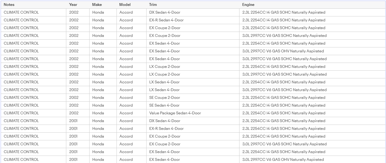The height and width of the screenshot is (163, 386).
Task: Click the Engine column header
Action: point(312,5)
